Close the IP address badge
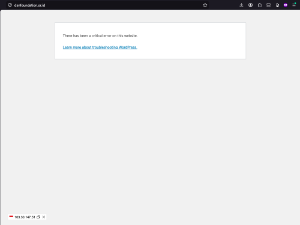The height and width of the screenshot is (225, 300). pos(44,217)
